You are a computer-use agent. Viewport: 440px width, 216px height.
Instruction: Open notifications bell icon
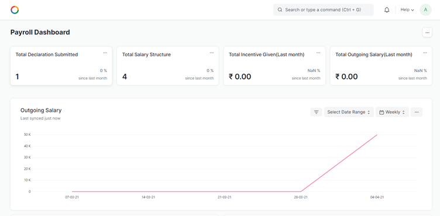tap(387, 10)
